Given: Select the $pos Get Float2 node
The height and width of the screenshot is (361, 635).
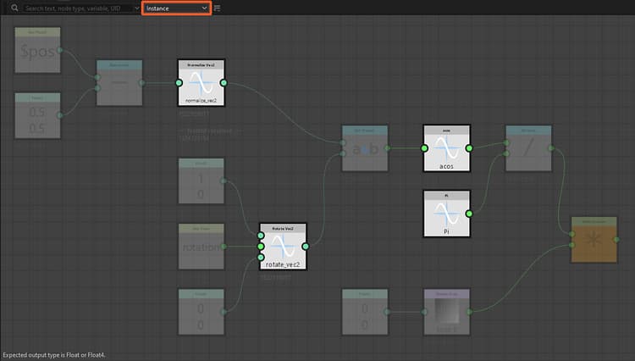Looking at the screenshot, I should click(x=37, y=50).
